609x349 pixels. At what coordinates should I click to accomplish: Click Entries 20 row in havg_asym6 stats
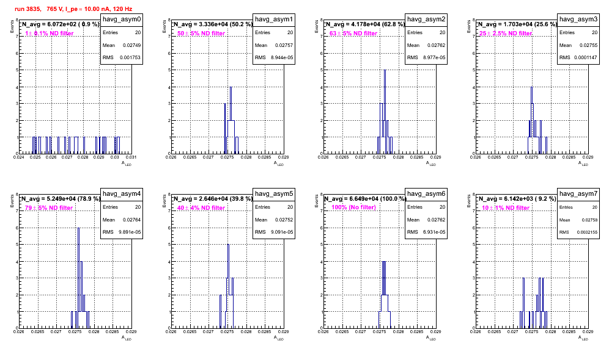(426, 207)
